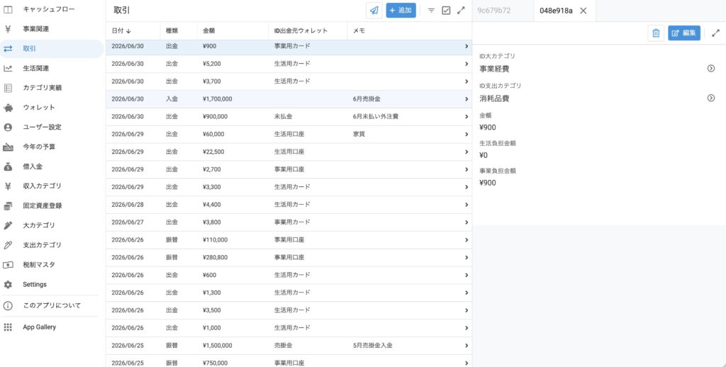Open the 事業経費 big category link arrow
The width and height of the screenshot is (726, 367).
711,69
